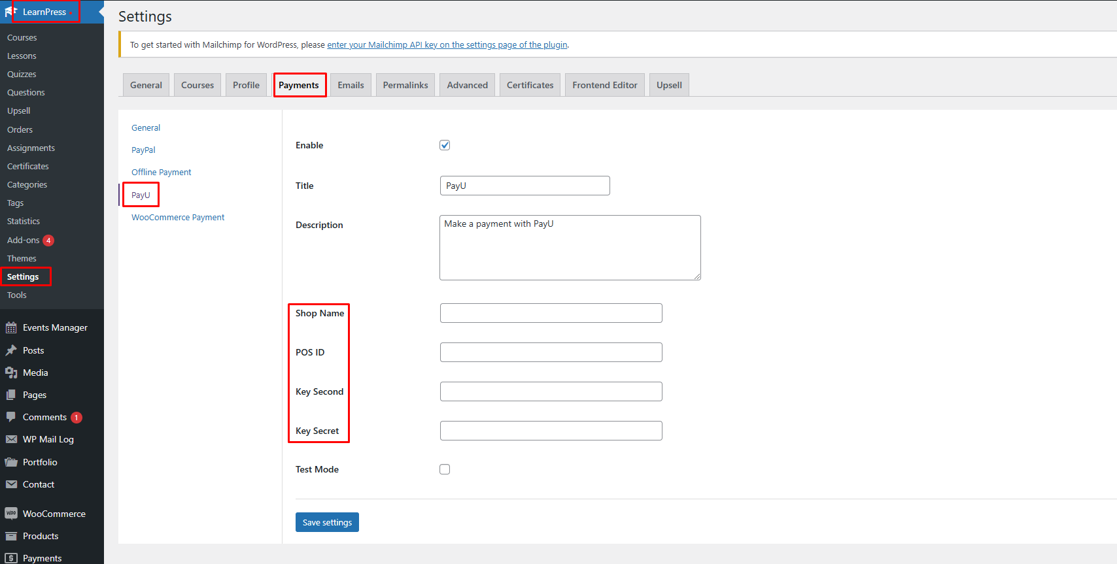Switch to the Courses settings tab
The height and width of the screenshot is (564, 1117).
[198, 85]
